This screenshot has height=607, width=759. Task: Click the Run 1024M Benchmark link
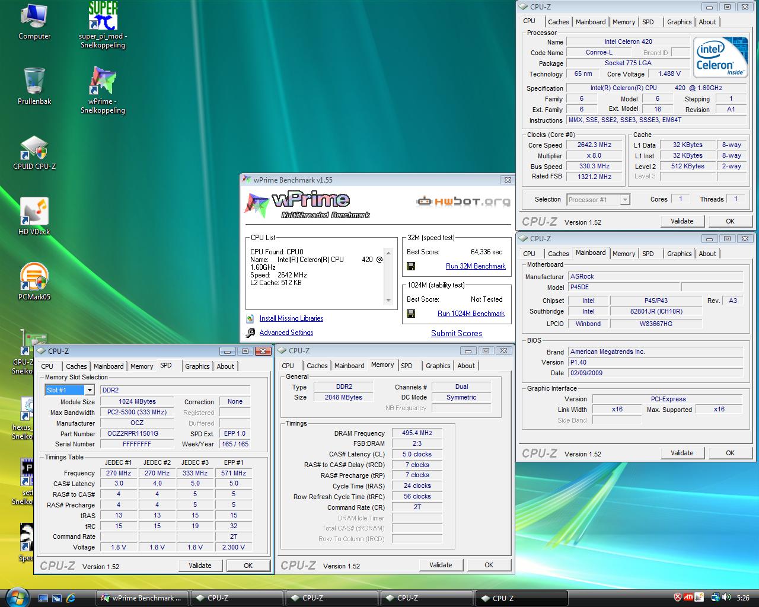pos(471,314)
